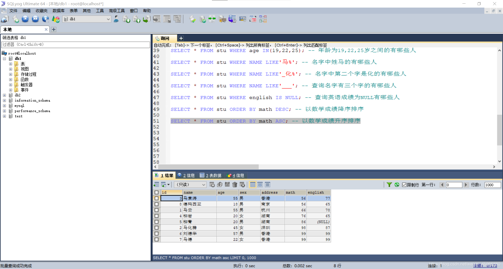Check the row checkbox for 柳青
This screenshot has height=269, width=503.
point(156,222)
